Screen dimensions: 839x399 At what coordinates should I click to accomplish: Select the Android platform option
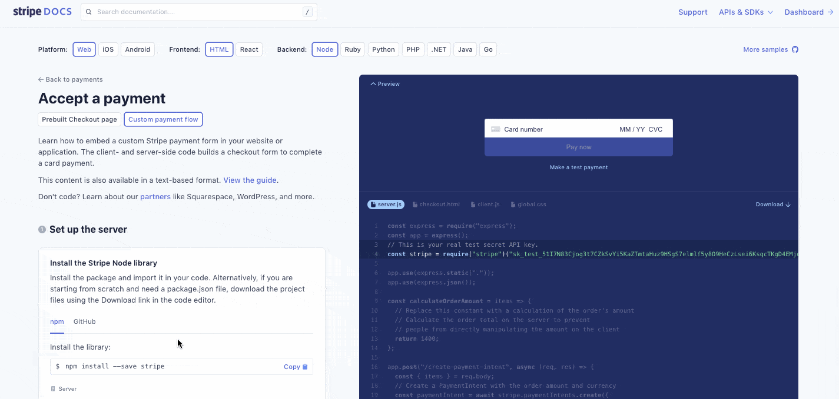pos(138,49)
